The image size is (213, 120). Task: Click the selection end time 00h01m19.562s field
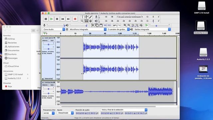136,113
